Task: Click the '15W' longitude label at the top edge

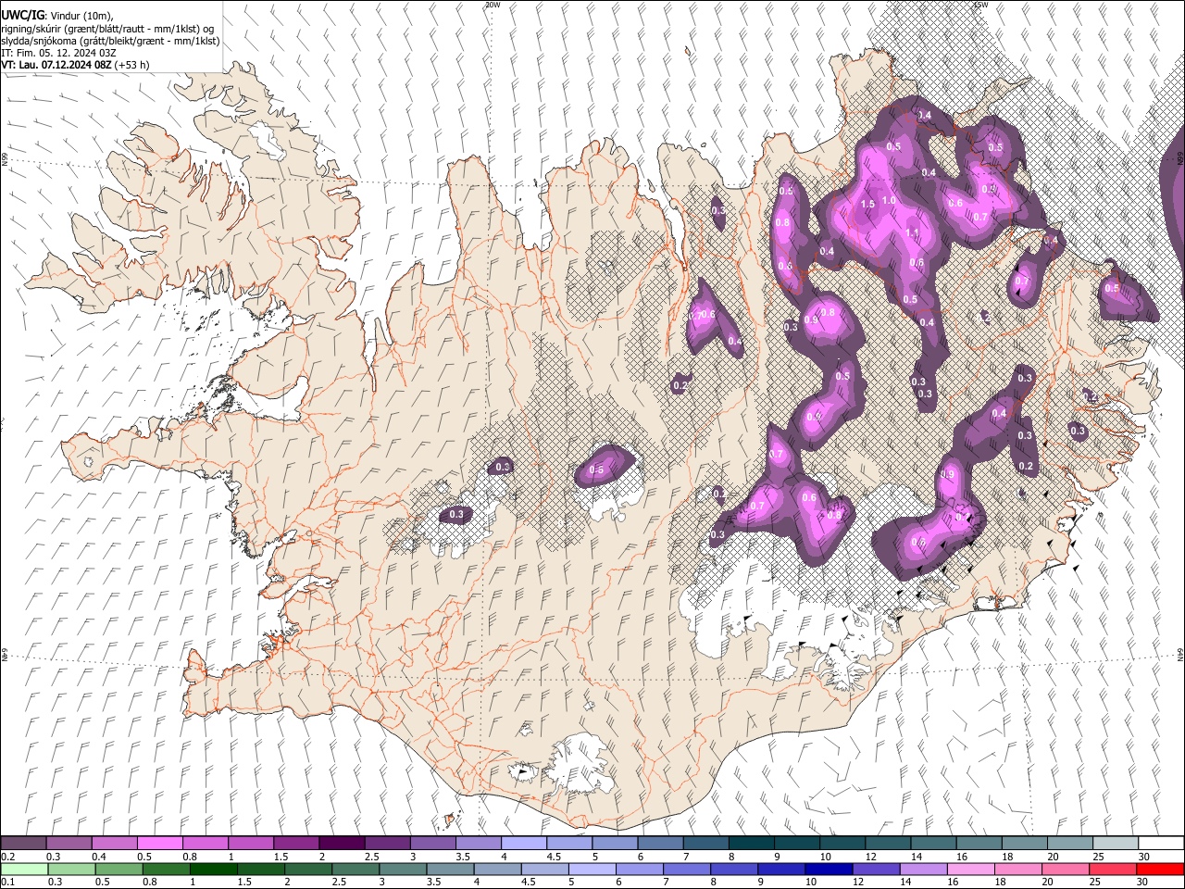Action: click(980, 5)
